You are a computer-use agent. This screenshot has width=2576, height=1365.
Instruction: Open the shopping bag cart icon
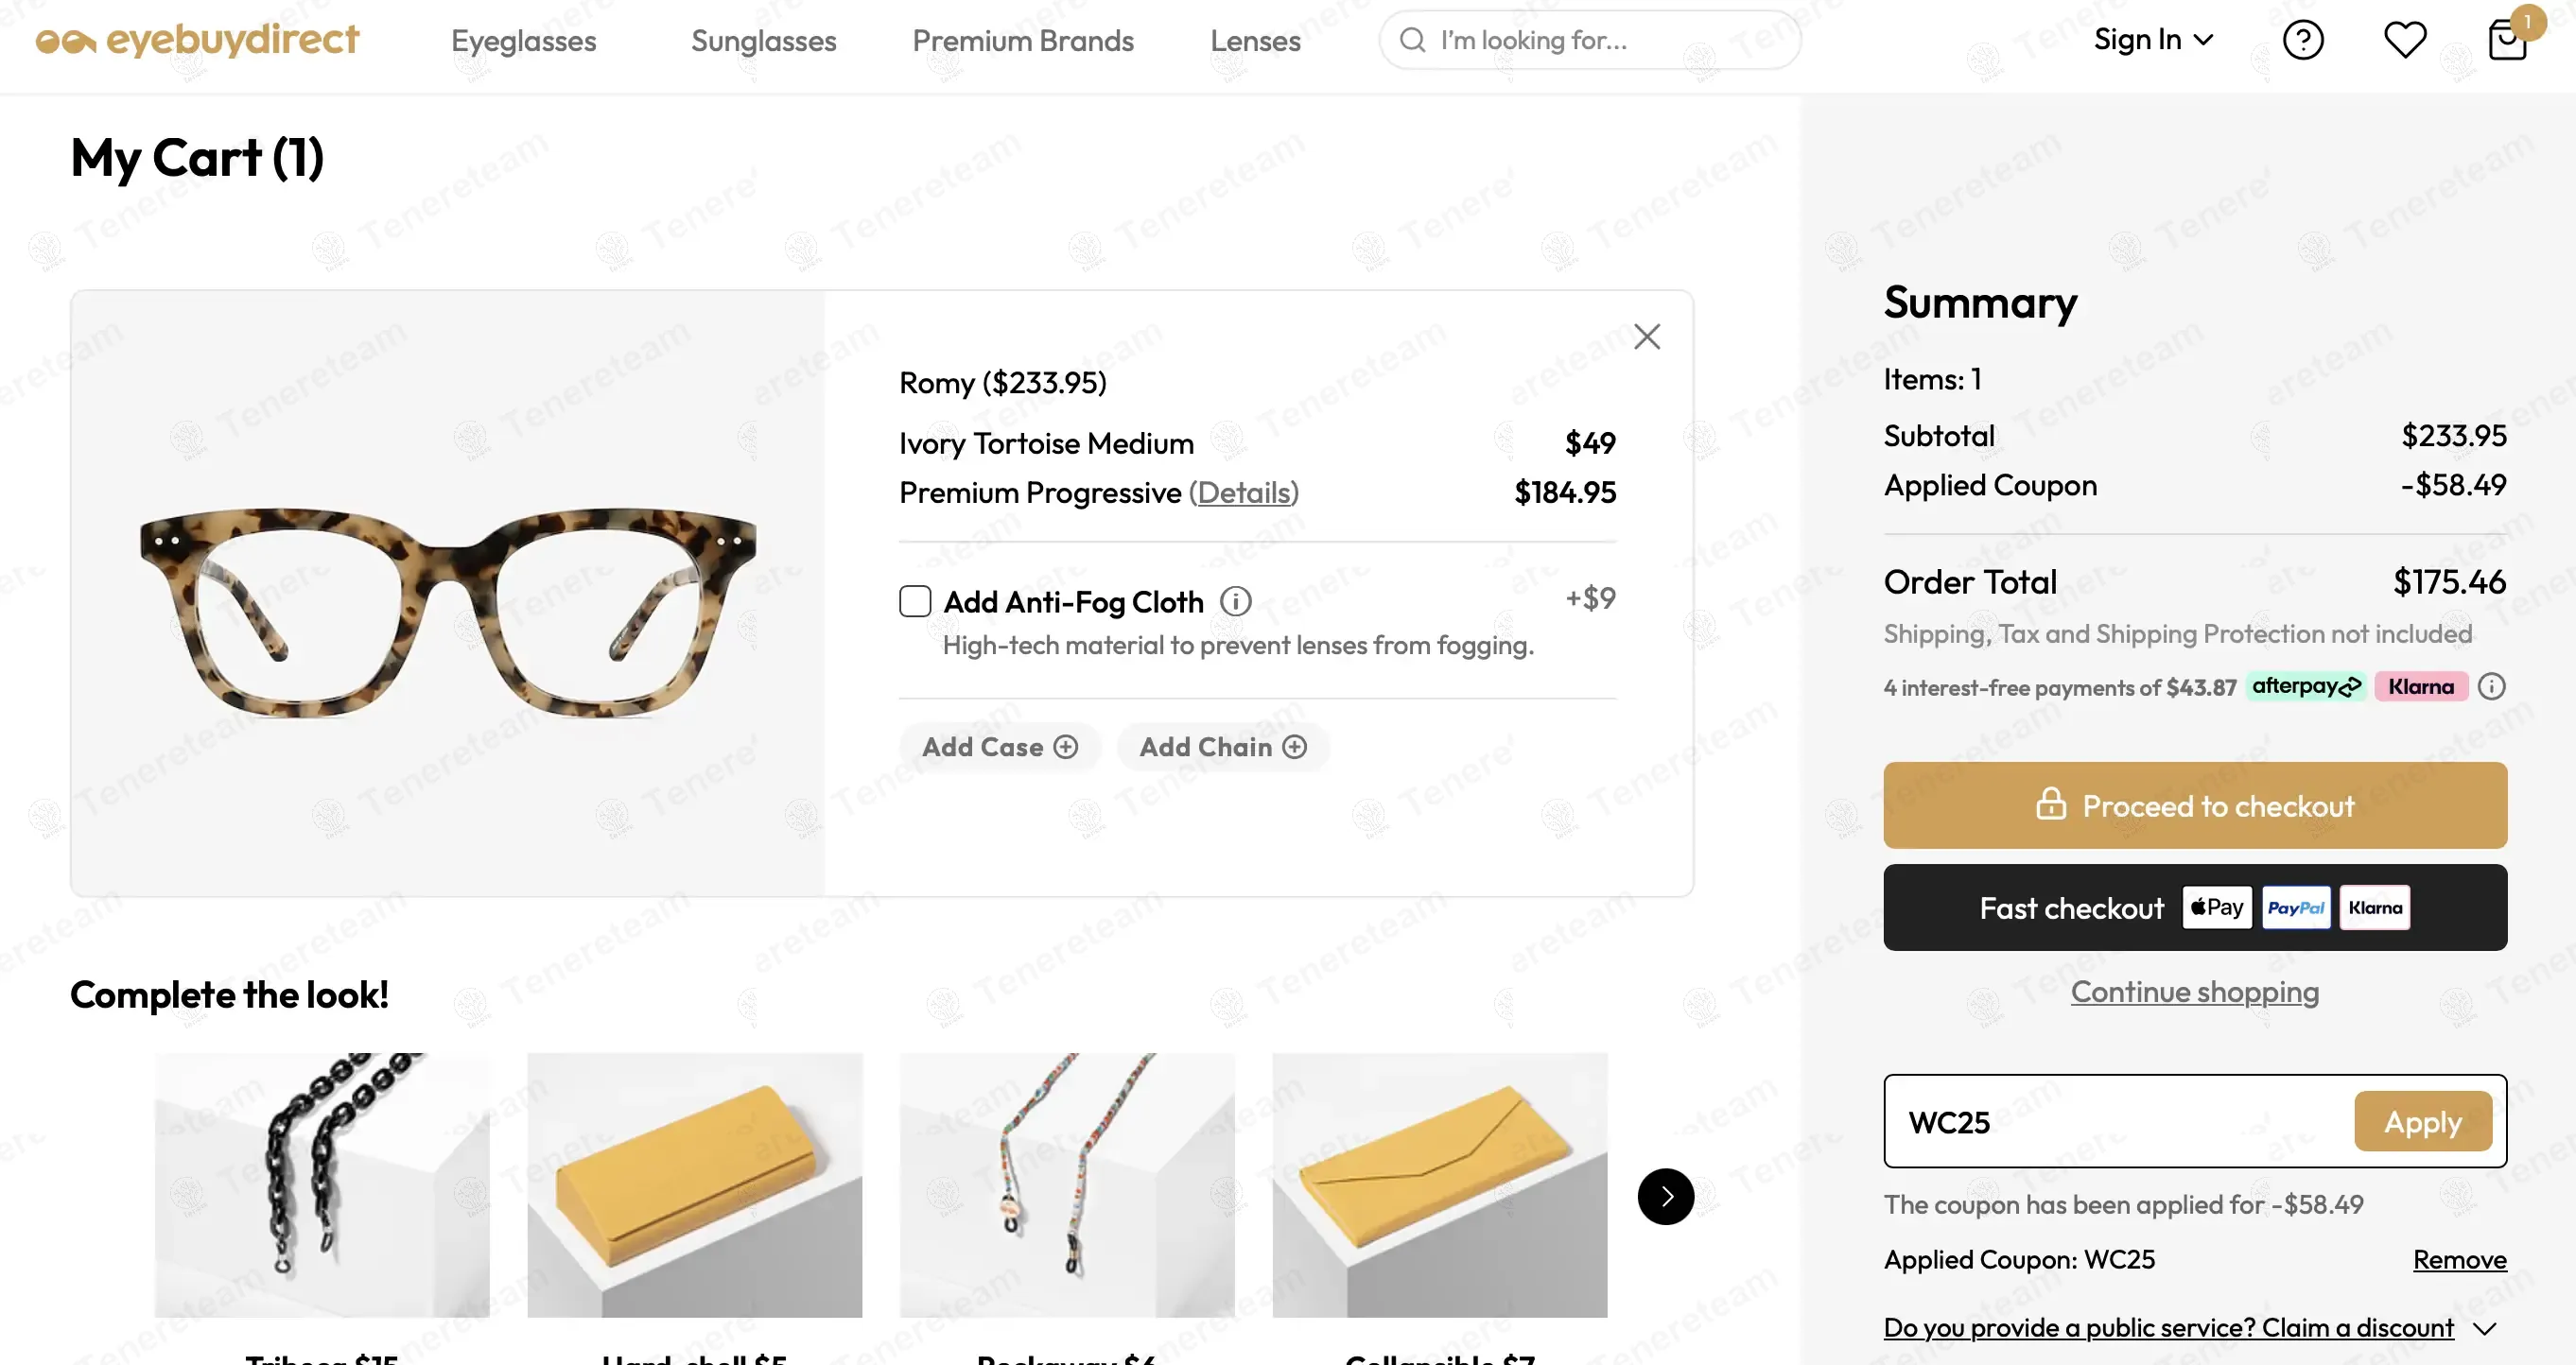[2507, 41]
